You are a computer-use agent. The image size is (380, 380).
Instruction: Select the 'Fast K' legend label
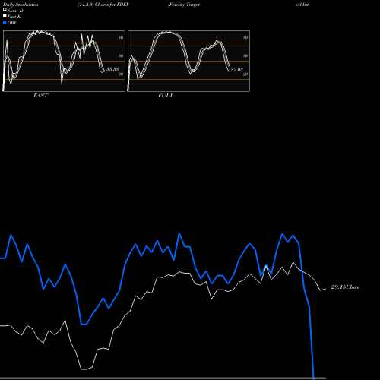click(14, 17)
